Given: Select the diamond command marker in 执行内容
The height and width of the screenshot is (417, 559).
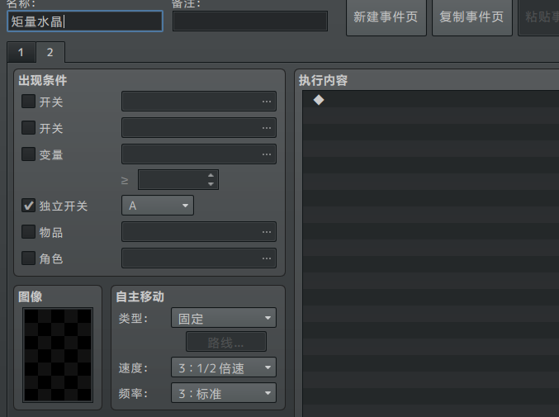Looking at the screenshot, I should [x=319, y=100].
